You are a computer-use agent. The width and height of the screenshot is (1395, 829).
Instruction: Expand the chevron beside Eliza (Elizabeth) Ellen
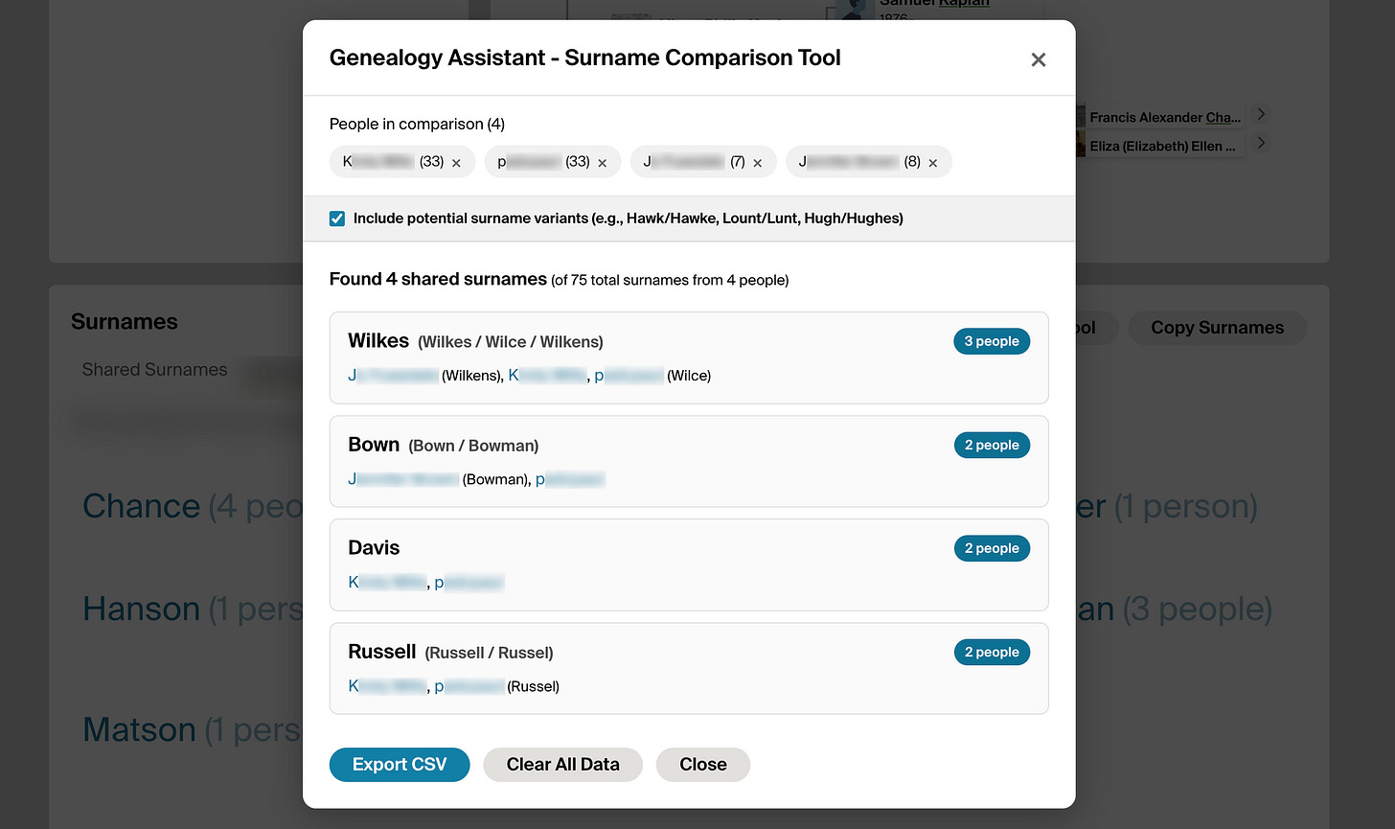[x=1262, y=144]
